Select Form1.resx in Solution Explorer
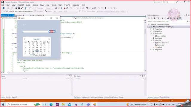This screenshot has width=191, height=107. pos(161,45)
